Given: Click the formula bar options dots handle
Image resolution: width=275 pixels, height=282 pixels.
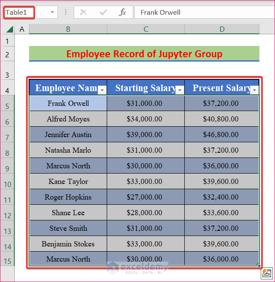Looking at the screenshot, I should click(65, 12).
